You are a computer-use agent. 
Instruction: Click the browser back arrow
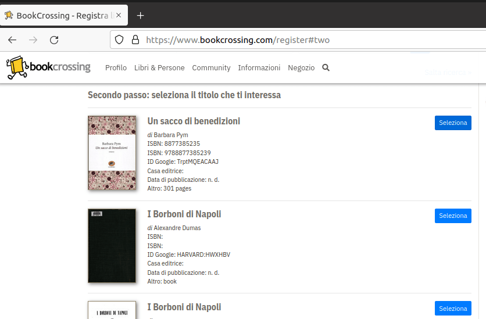click(12, 40)
